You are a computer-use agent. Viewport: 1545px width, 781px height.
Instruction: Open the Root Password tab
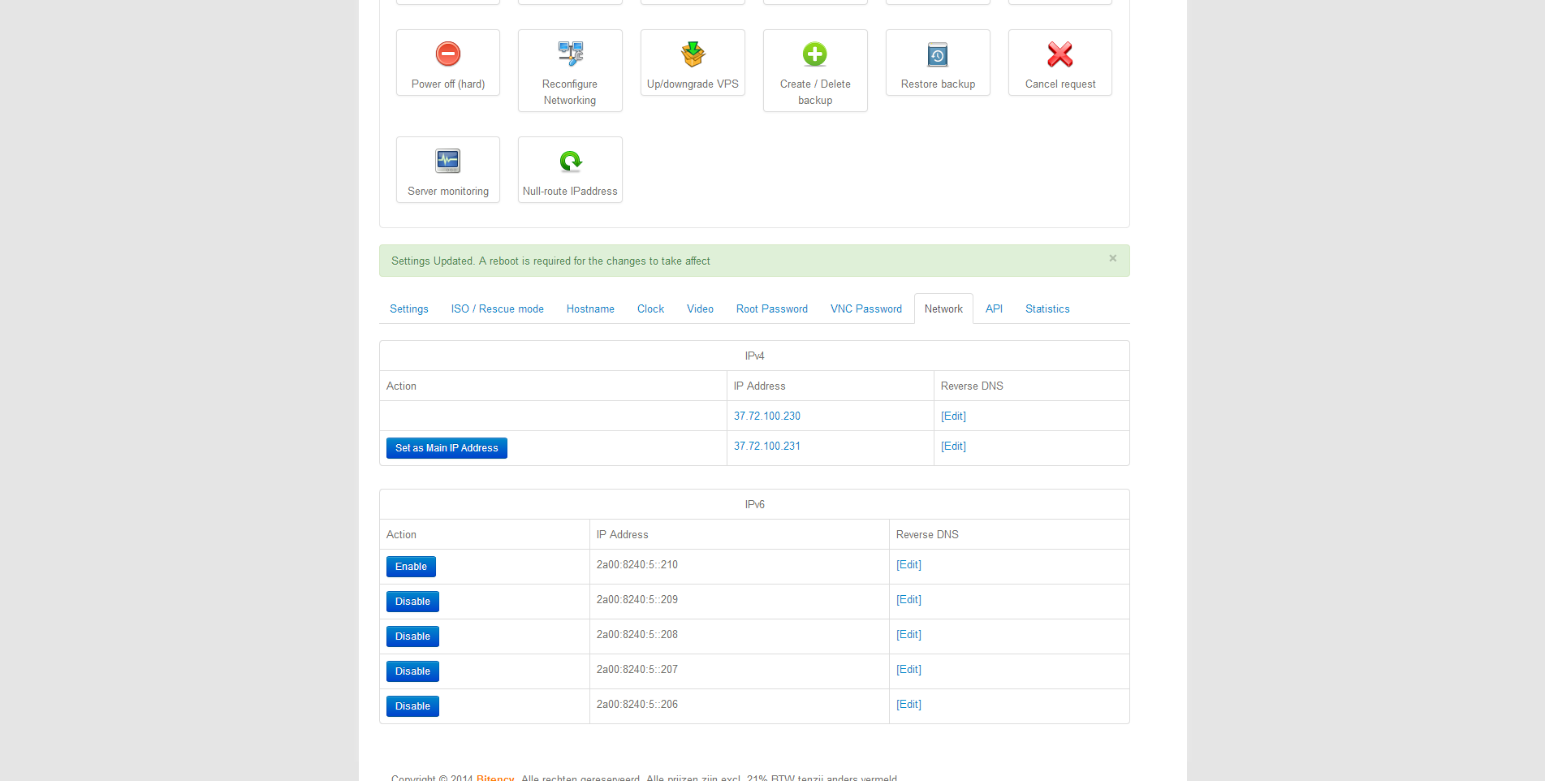[772, 309]
